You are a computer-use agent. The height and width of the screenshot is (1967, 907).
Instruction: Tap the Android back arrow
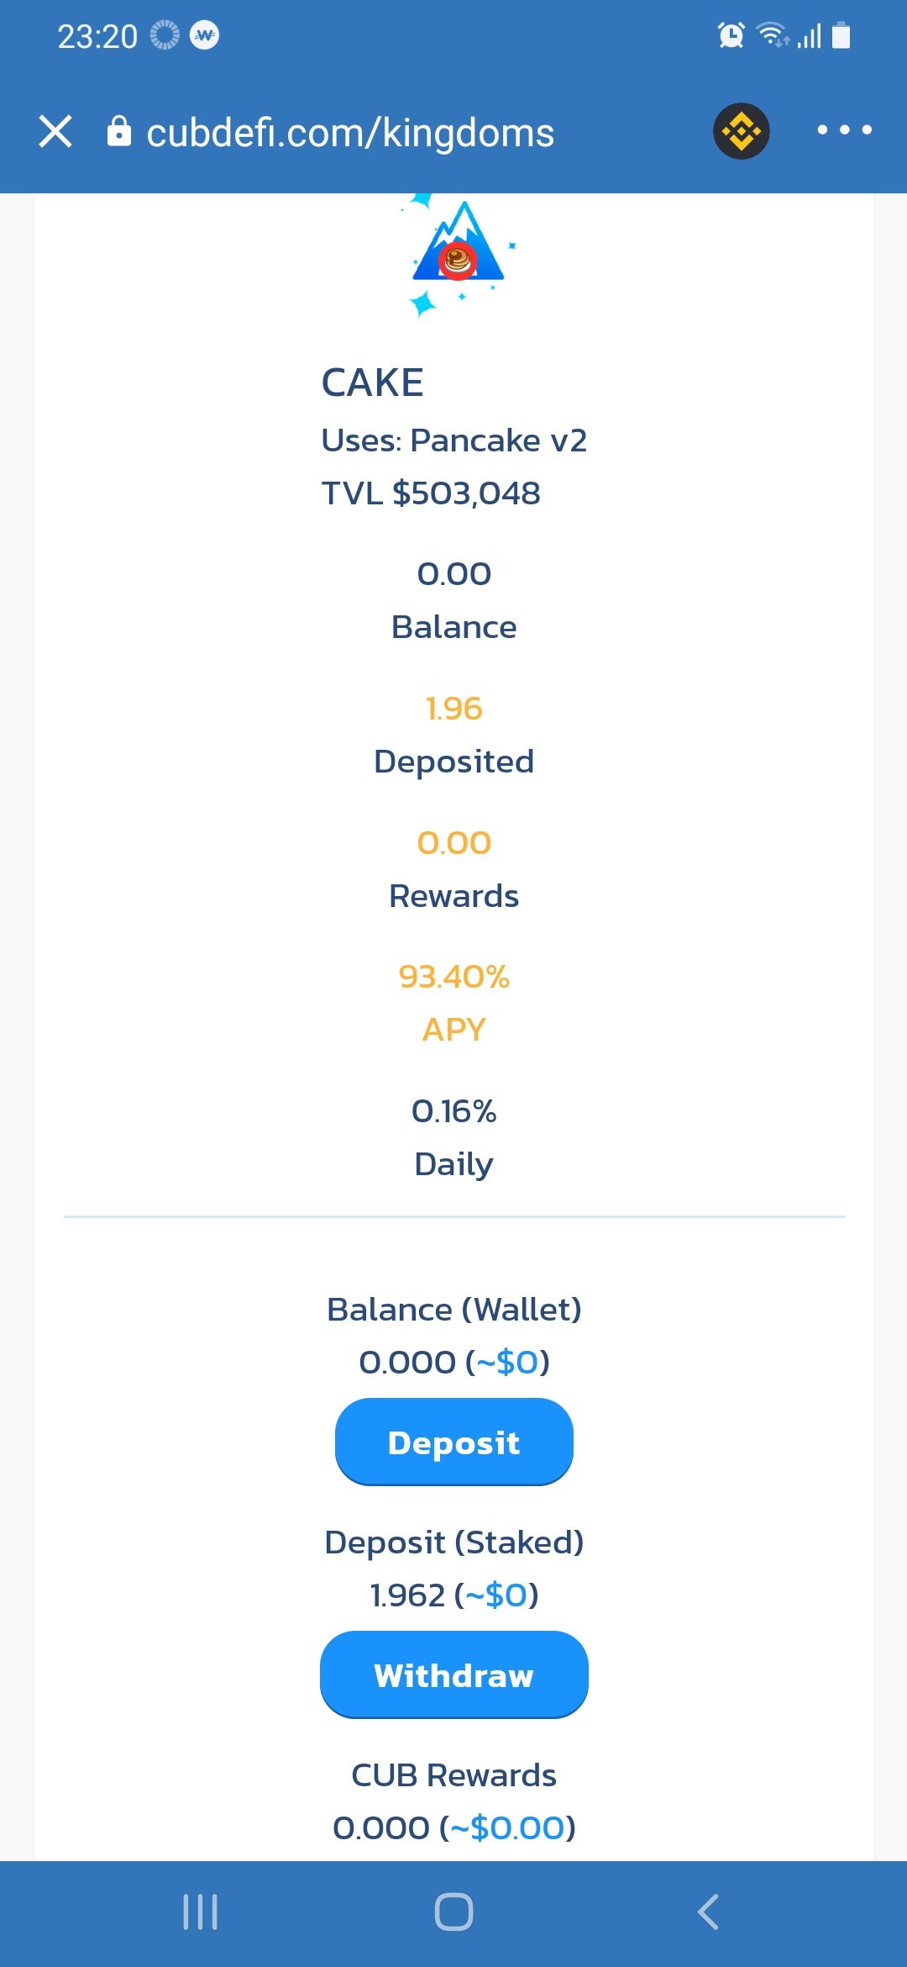(x=708, y=1912)
